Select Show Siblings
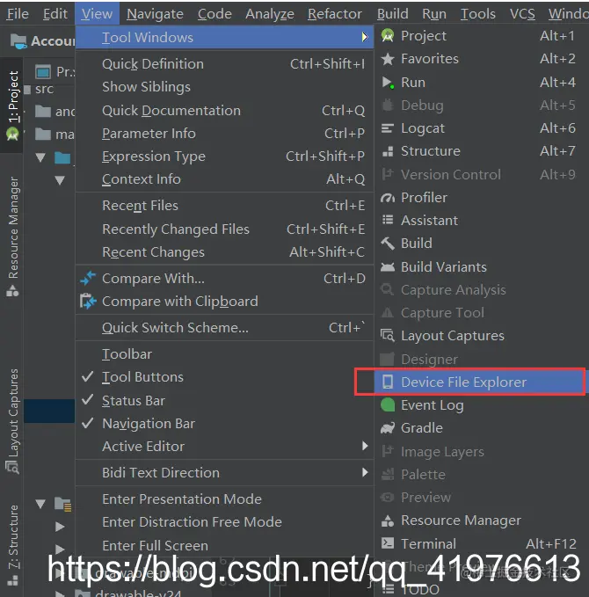 225,87
